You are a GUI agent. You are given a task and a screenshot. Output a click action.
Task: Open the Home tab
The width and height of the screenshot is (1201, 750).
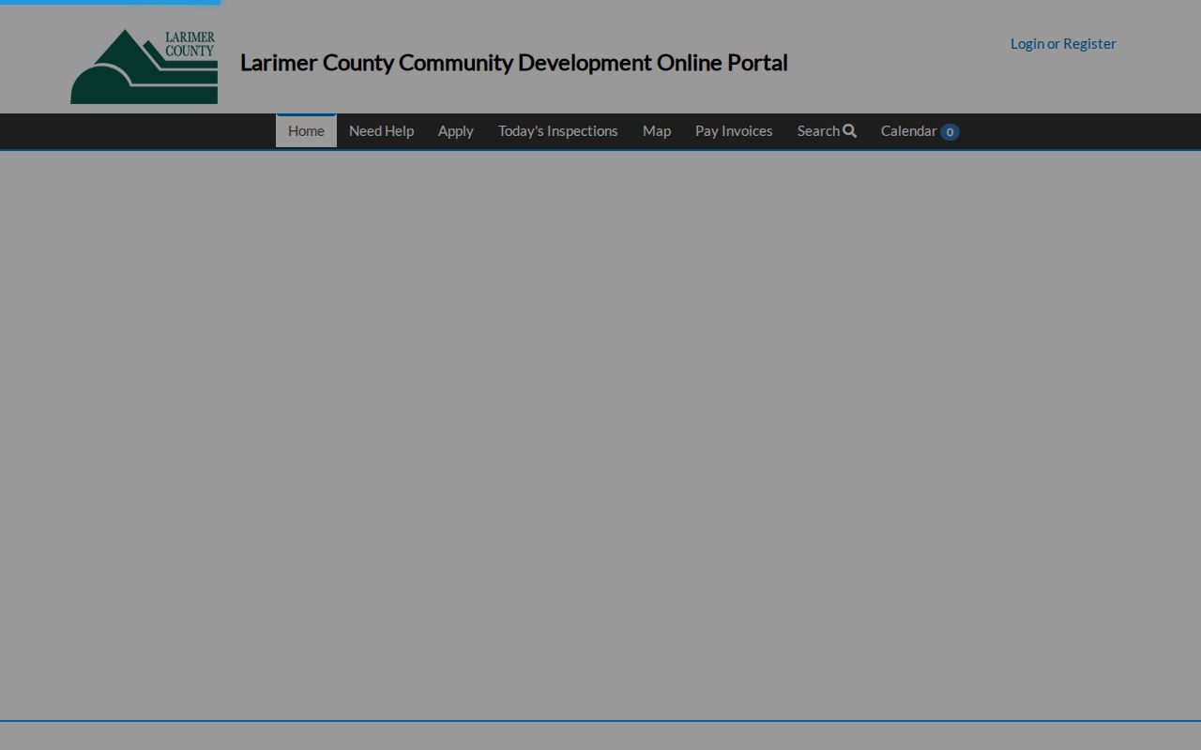tap(306, 131)
